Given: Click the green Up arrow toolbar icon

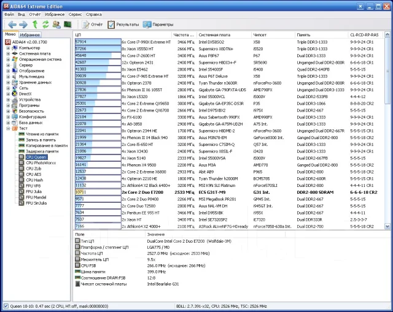Looking at the screenshot, I should click(x=35, y=25).
